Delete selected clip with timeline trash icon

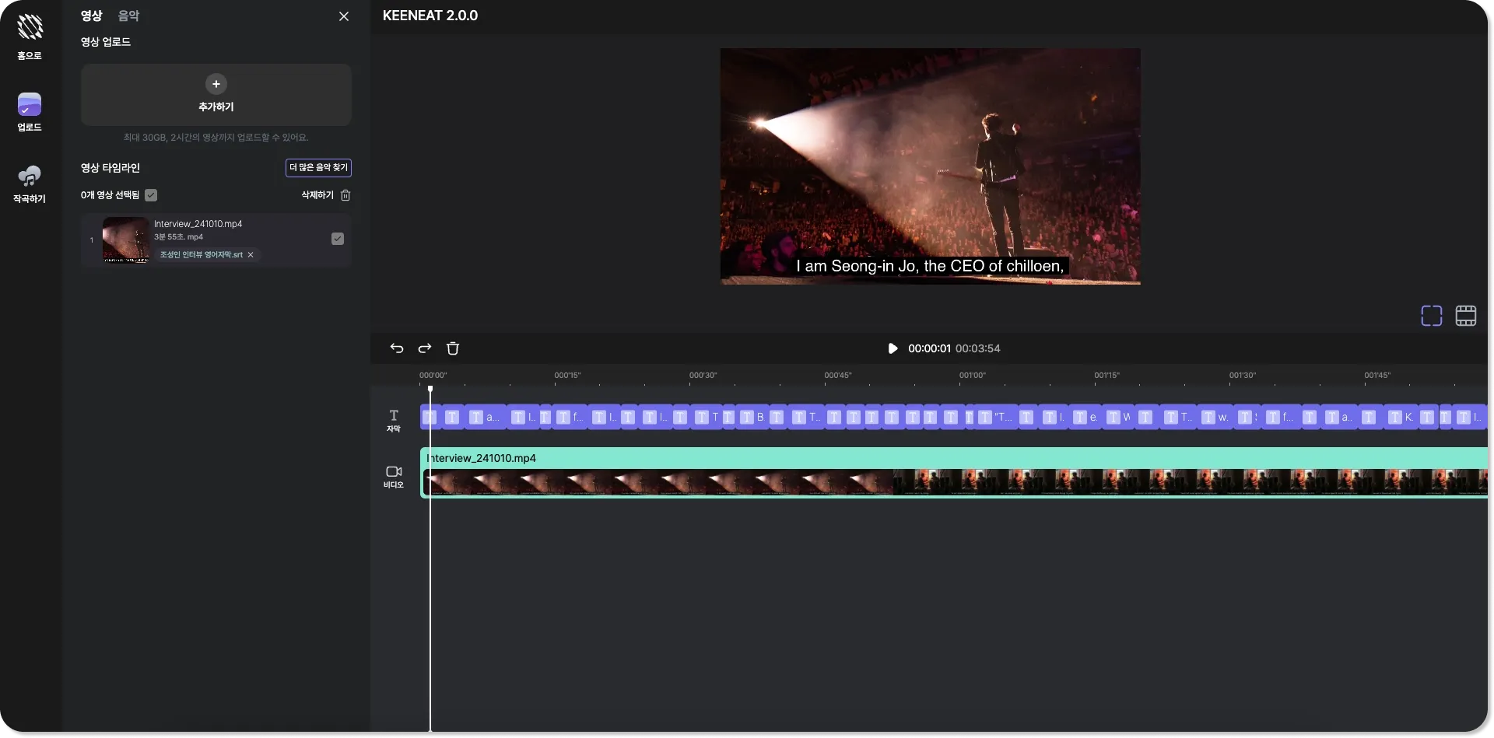[x=453, y=348]
